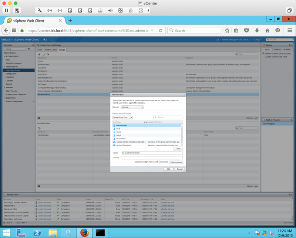
Task: Click Cancel in the Add Principals dialog
Action: click(x=179, y=169)
